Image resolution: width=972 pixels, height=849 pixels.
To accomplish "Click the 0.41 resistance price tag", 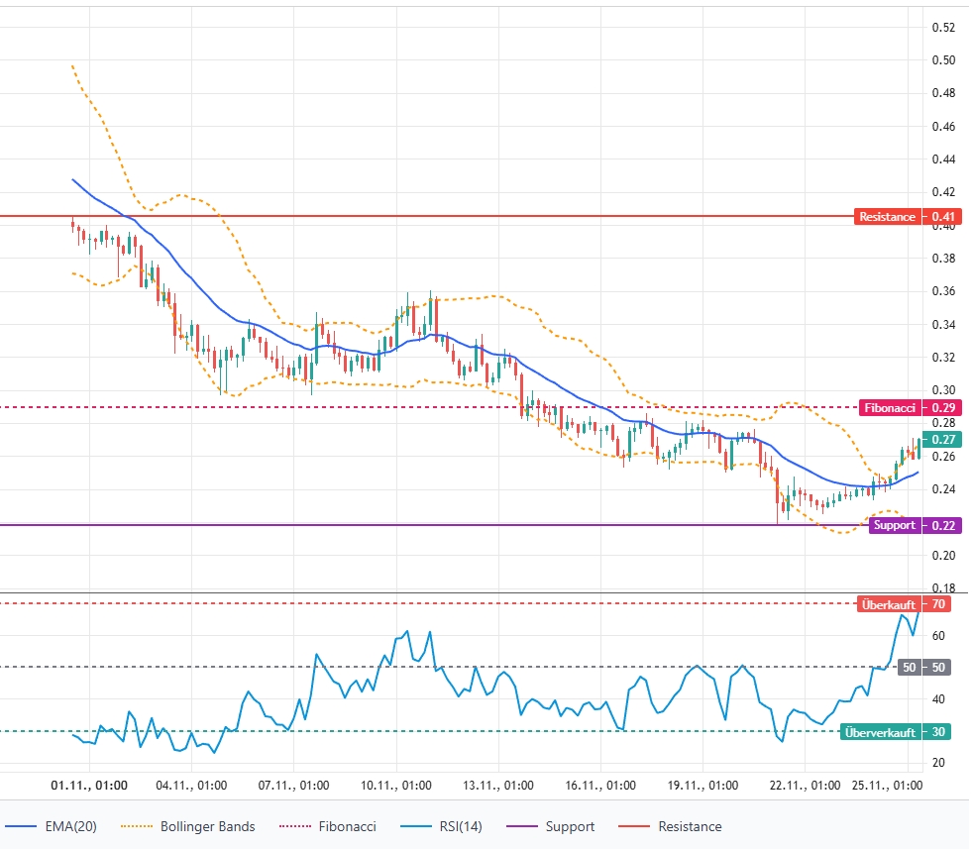I will [x=942, y=216].
